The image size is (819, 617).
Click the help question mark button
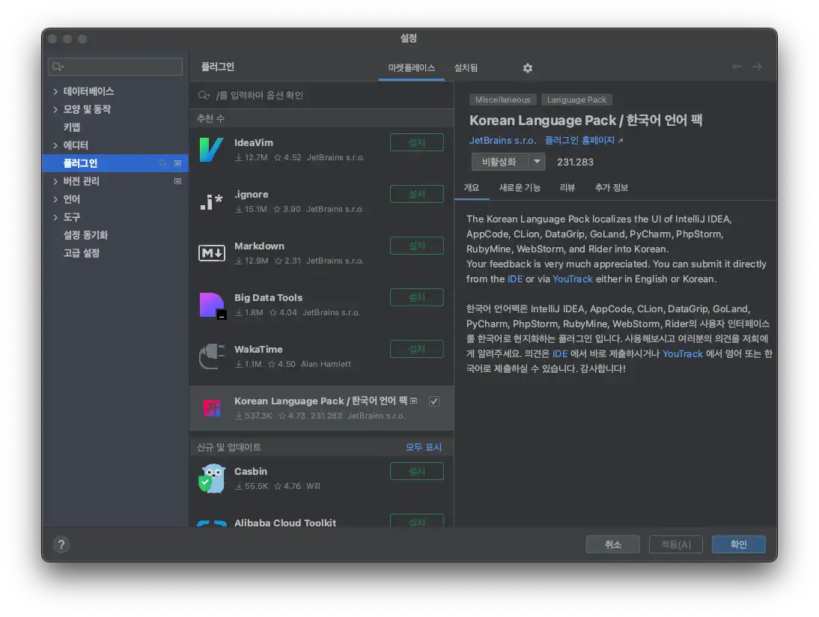[x=61, y=544]
